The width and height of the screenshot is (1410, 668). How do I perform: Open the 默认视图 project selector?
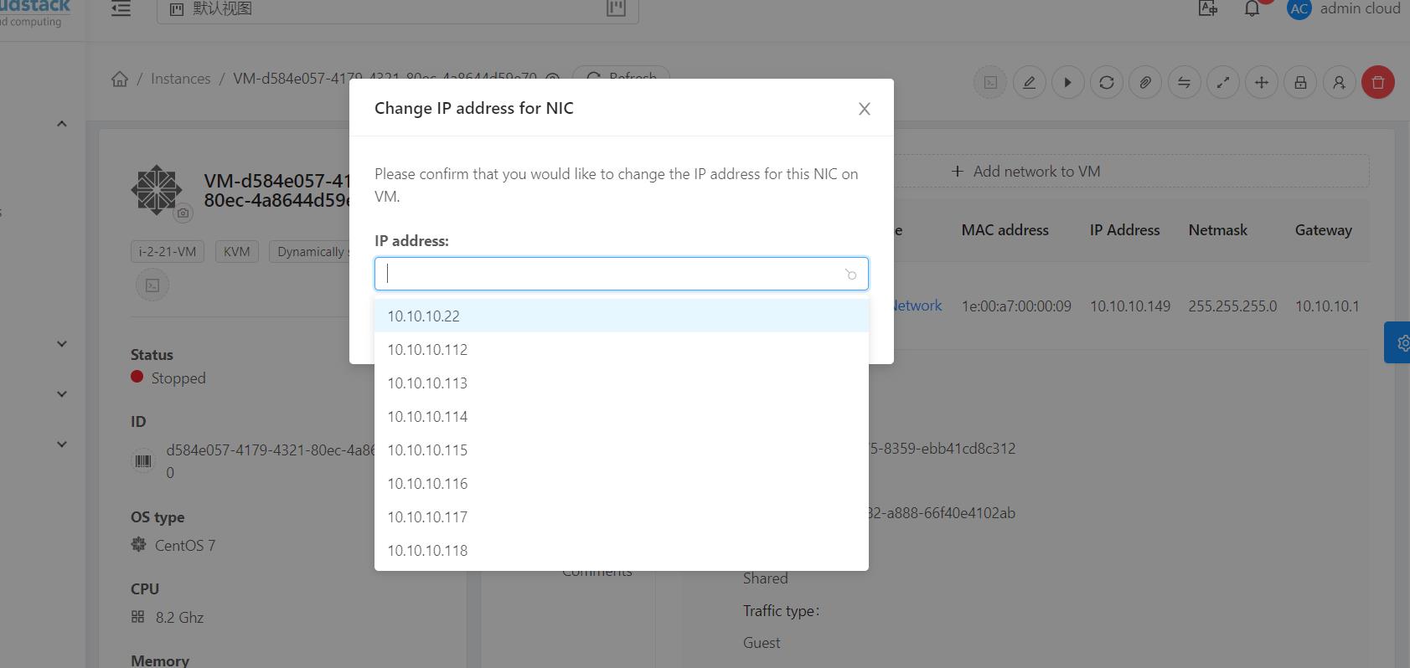[397, 9]
